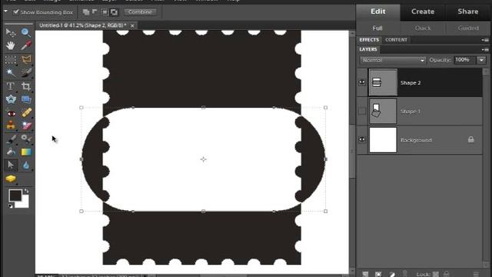Image resolution: width=492 pixels, height=277 pixels.
Task: Select the Quick Selection brush tool
Action: point(26,72)
